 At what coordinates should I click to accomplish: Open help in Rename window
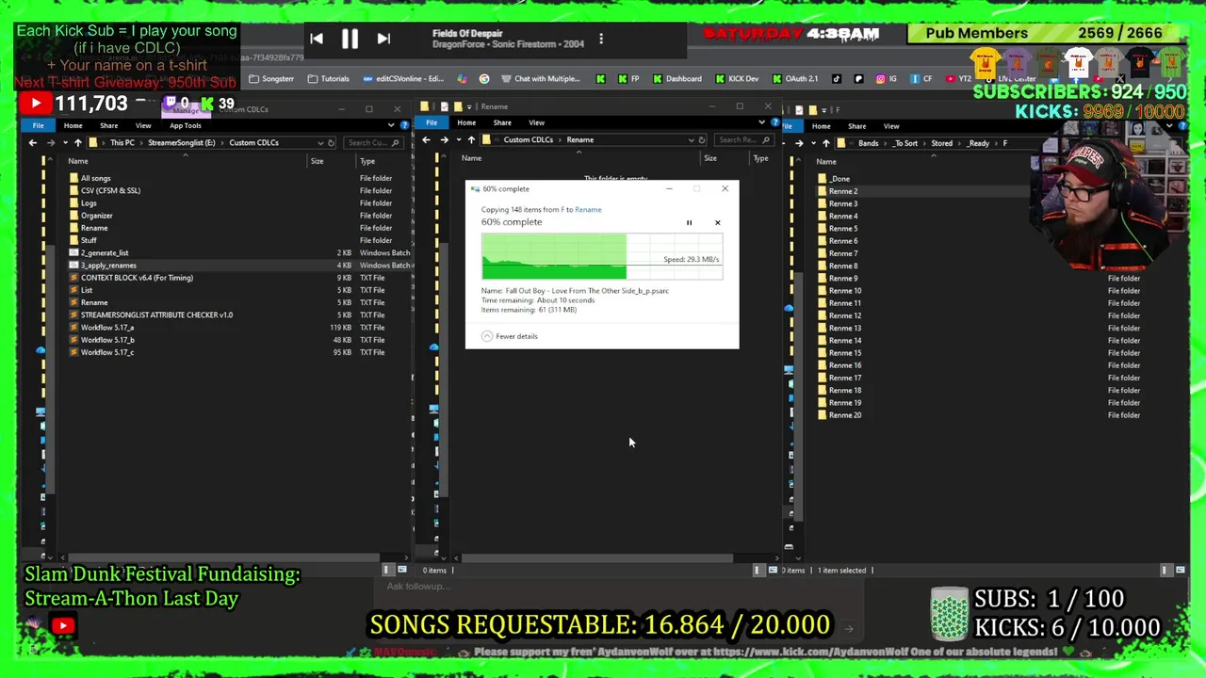pos(774,122)
